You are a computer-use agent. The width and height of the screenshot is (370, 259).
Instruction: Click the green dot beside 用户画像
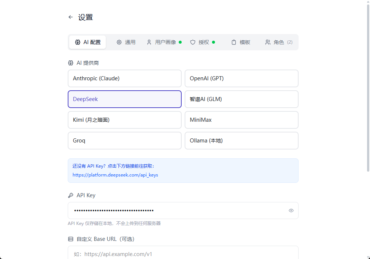180,42
